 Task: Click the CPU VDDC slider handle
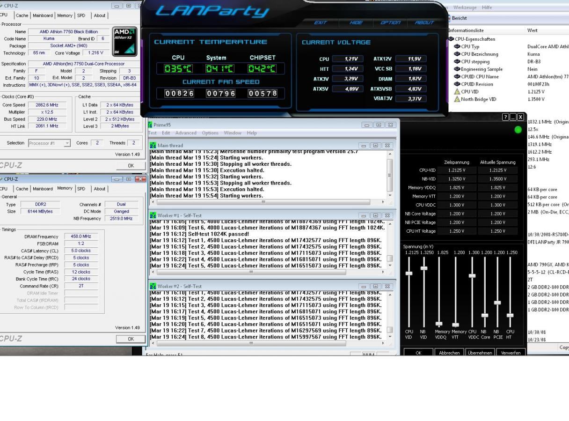click(472, 275)
